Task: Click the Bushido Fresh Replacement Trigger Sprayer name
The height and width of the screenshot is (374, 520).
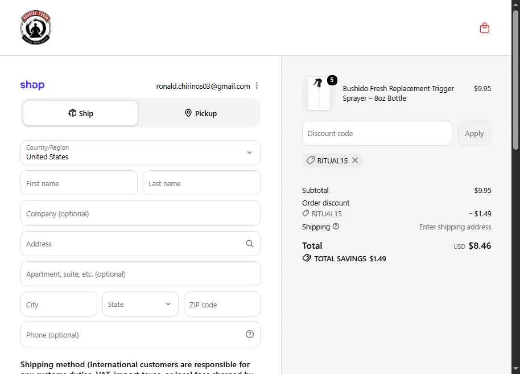Action: click(398, 93)
